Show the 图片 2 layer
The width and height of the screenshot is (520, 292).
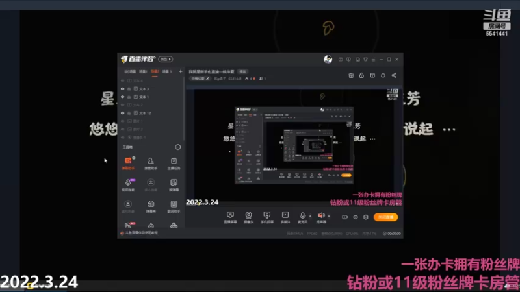pos(122,129)
